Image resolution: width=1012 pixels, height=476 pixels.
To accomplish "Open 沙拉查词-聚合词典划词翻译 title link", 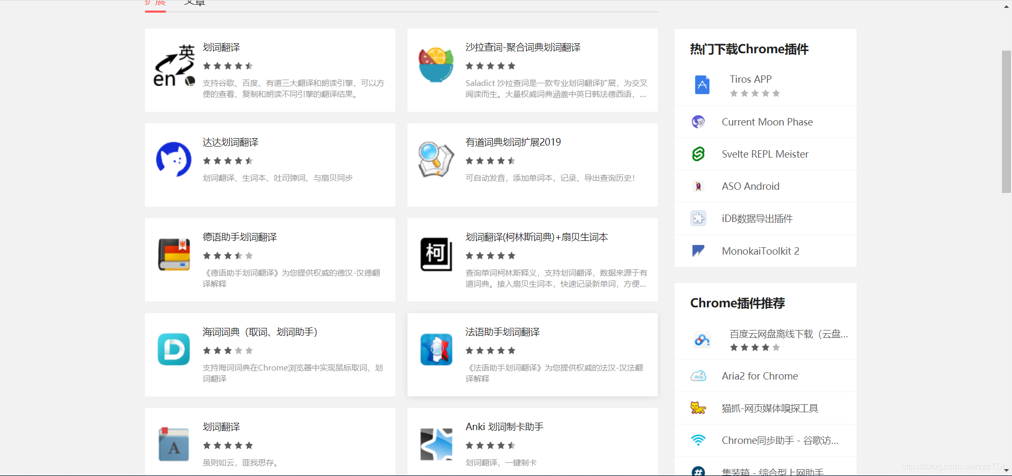I will tap(523, 47).
